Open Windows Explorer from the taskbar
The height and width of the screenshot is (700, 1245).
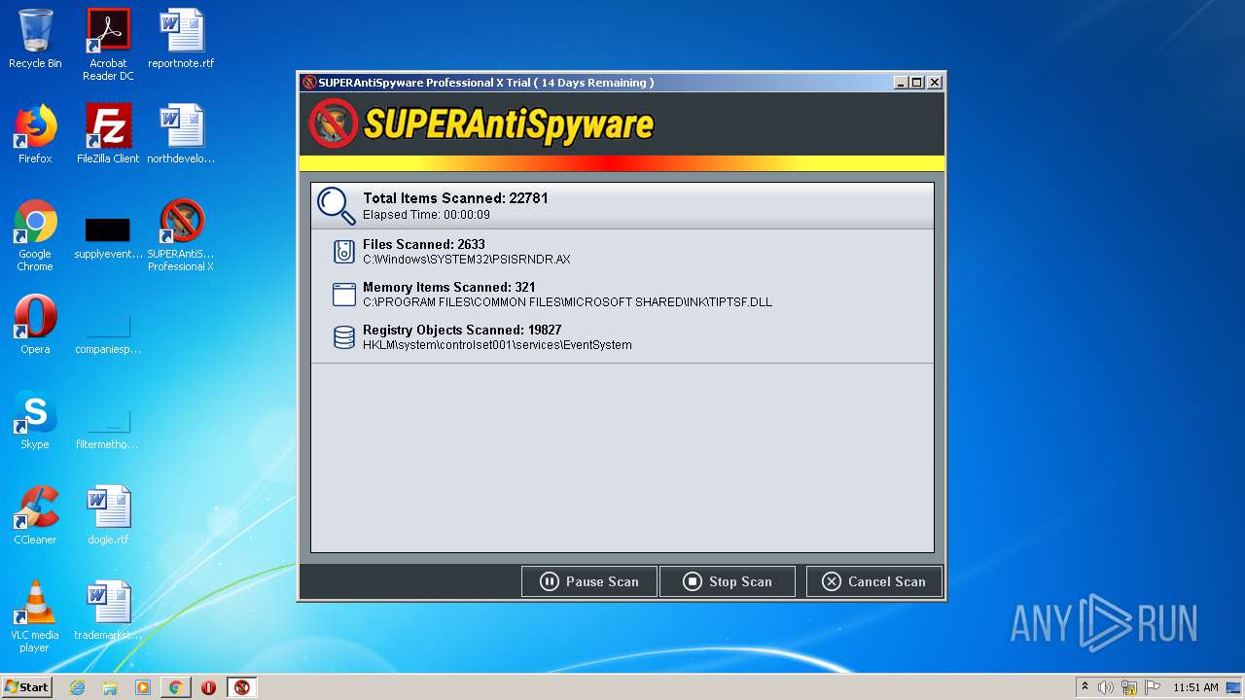pos(110,687)
